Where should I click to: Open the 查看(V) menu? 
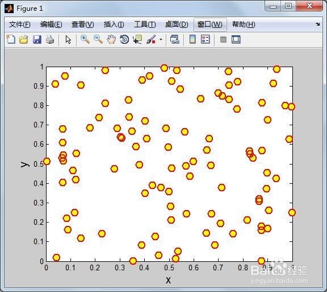click(82, 24)
